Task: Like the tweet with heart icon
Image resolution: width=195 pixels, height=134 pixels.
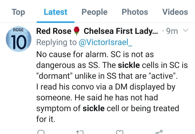Action: pos(120,132)
